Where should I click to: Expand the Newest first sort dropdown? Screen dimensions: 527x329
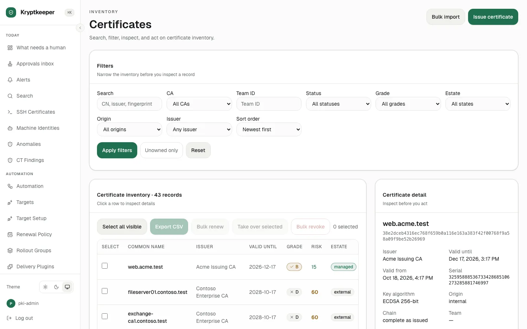click(x=269, y=129)
